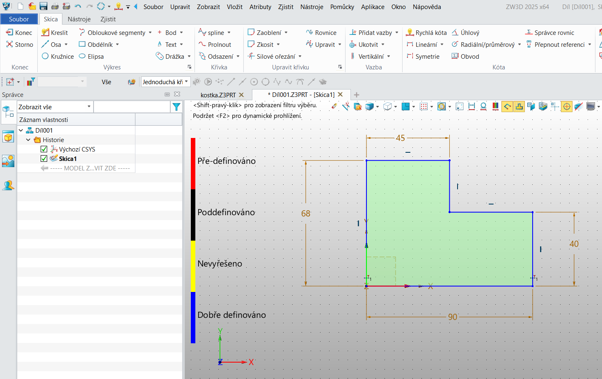Switch to the kostka.Z3PRT document tab

[218, 95]
